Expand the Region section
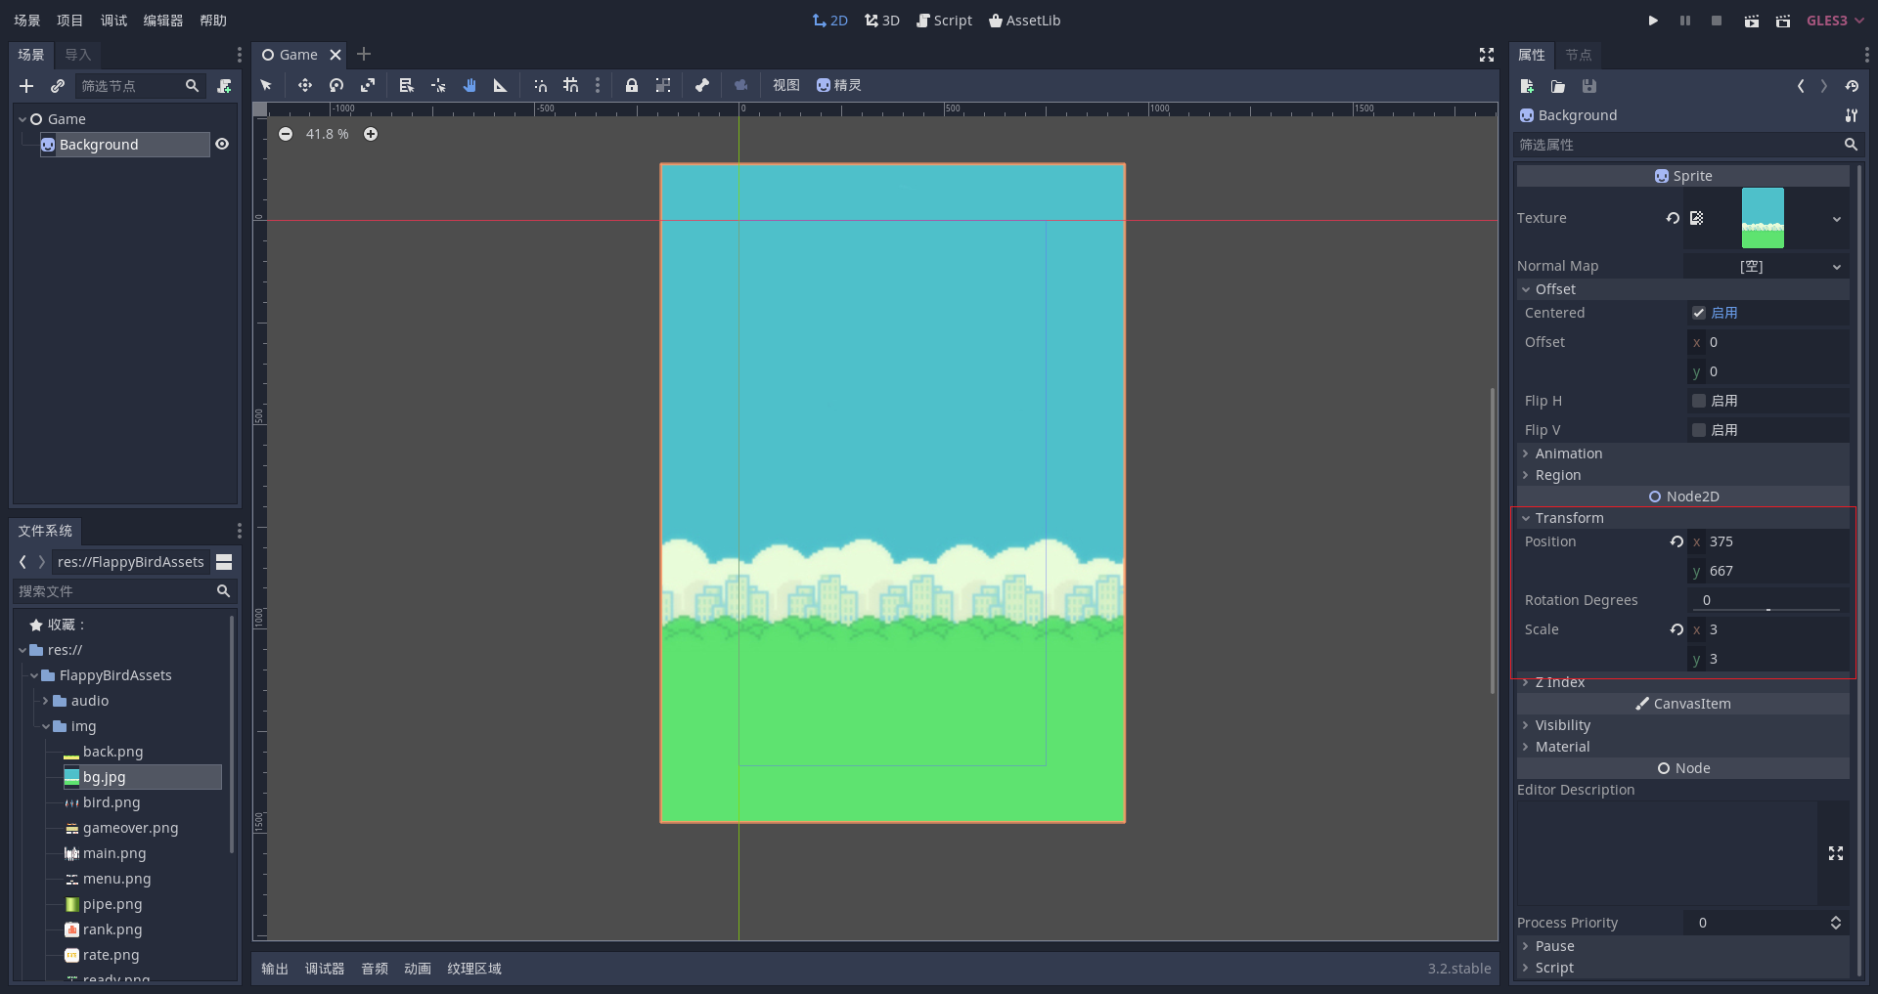Viewport: 1878px width, 994px height. pyautogui.click(x=1682, y=475)
